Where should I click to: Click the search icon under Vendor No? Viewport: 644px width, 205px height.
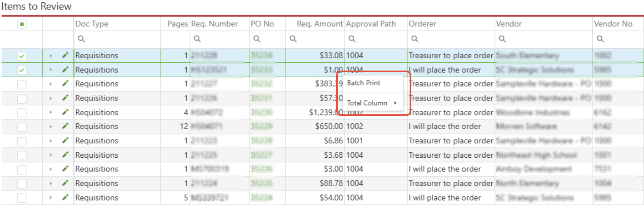(x=600, y=39)
